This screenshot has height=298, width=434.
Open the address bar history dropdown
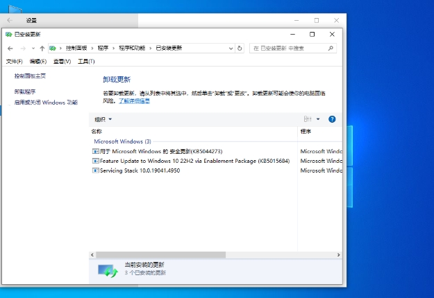231,49
